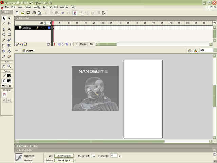Click the Print toolbar icon
This screenshot has height=163, width=217.
tap(34, 13)
